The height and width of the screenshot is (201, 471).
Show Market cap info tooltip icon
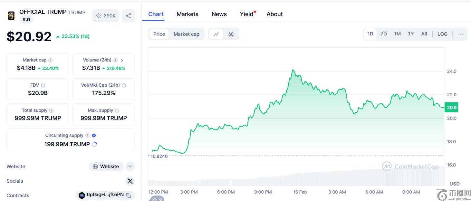(x=50, y=60)
